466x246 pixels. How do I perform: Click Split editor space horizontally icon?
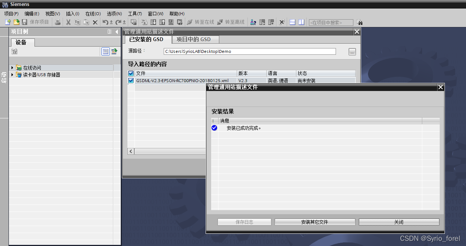pyautogui.click(x=292, y=22)
